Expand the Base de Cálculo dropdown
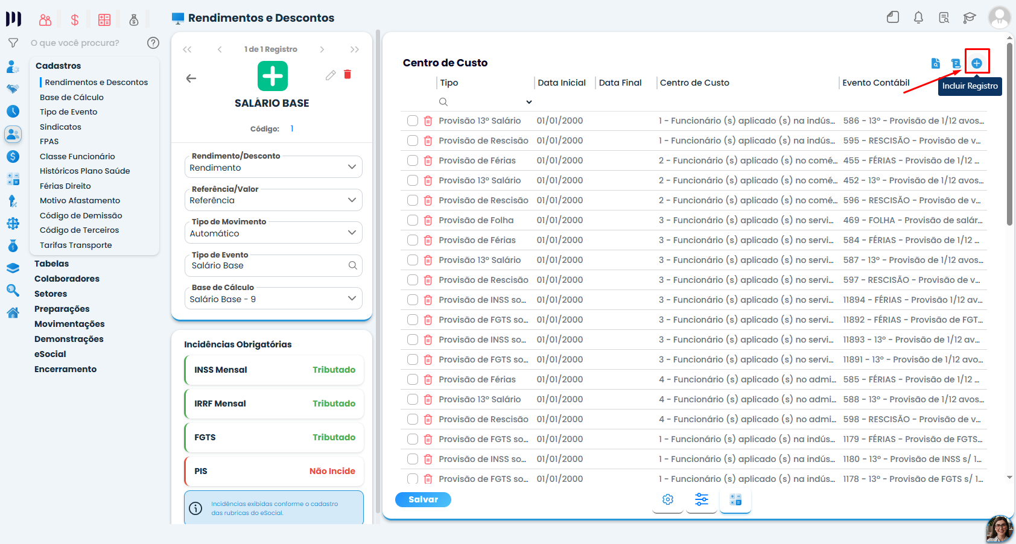The width and height of the screenshot is (1016, 544). [x=352, y=298]
